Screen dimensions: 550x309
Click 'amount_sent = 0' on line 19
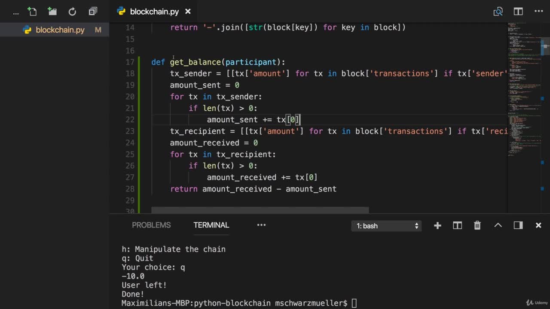(205, 85)
